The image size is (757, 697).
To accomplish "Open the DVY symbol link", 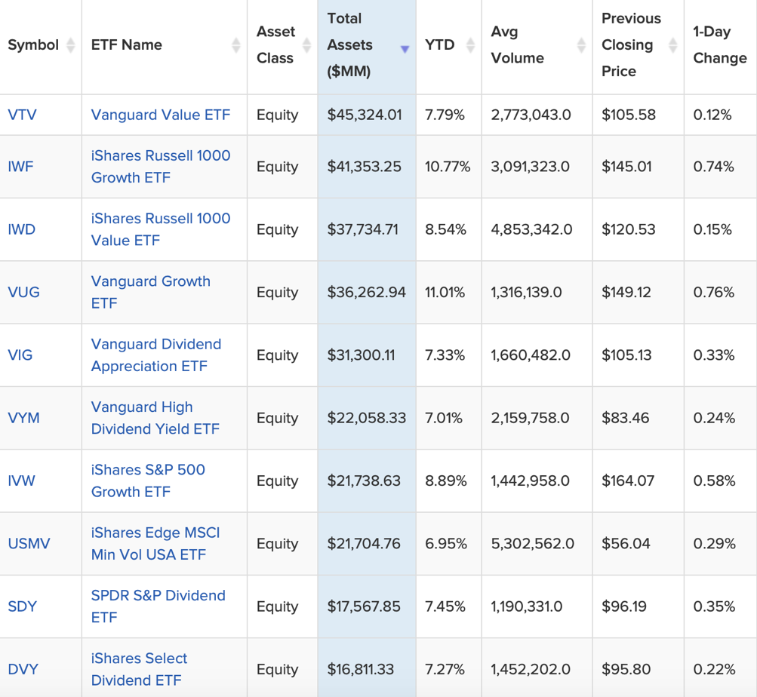I will tap(23, 669).
